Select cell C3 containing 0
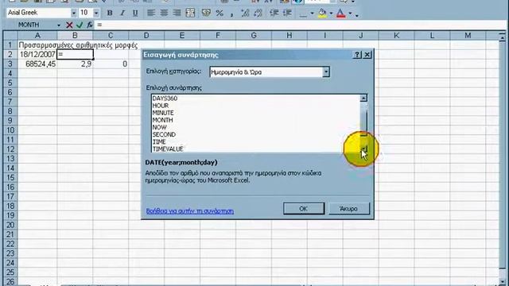509x286 pixels. pyautogui.click(x=111, y=64)
